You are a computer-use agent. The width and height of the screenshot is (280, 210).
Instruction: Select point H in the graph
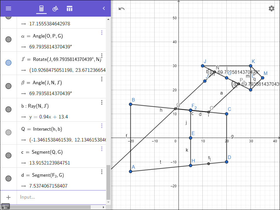(x=190, y=166)
